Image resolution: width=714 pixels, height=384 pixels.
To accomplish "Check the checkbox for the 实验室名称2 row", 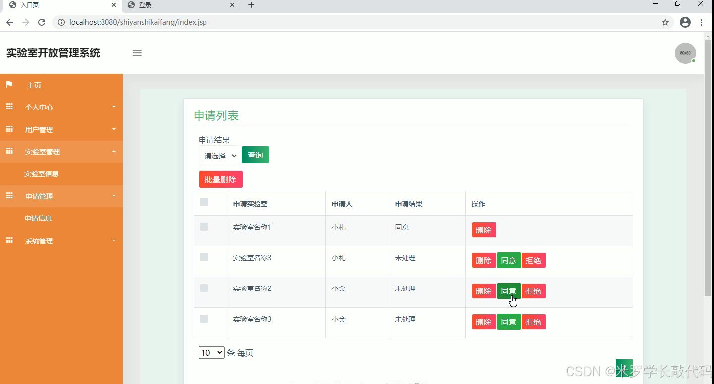I will [204, 288].
